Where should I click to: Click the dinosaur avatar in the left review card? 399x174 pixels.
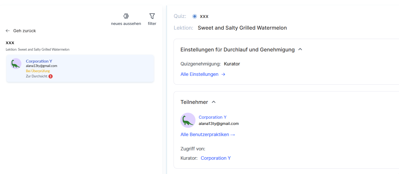16,64
